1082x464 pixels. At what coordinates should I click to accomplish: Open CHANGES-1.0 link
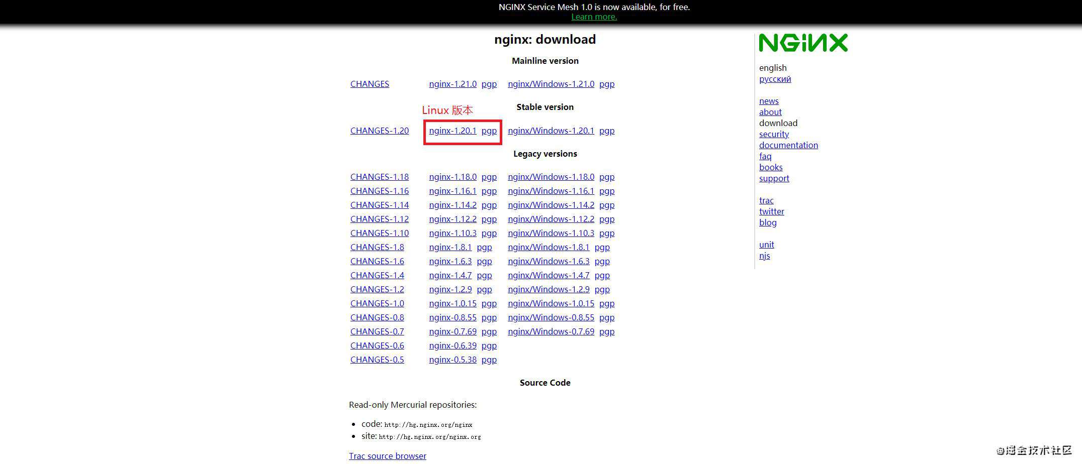pos(377,303)
